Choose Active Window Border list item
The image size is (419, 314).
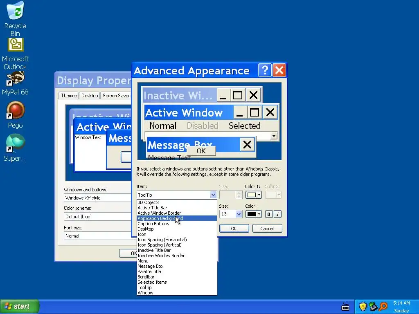(x=177, y=213)
